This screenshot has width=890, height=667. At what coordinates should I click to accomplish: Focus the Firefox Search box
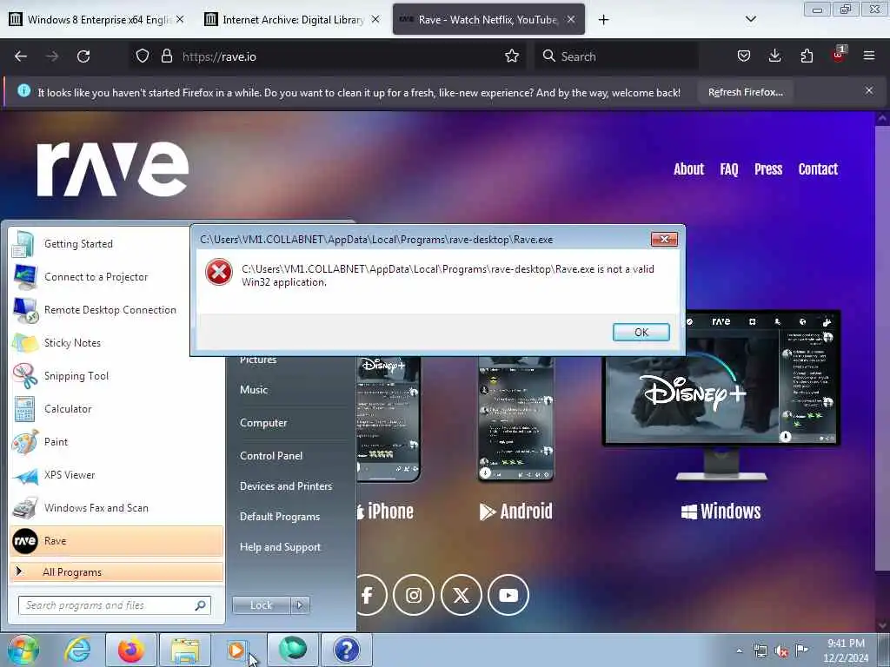click(616, 56)
